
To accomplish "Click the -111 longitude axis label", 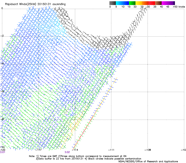I will [111, 150].
